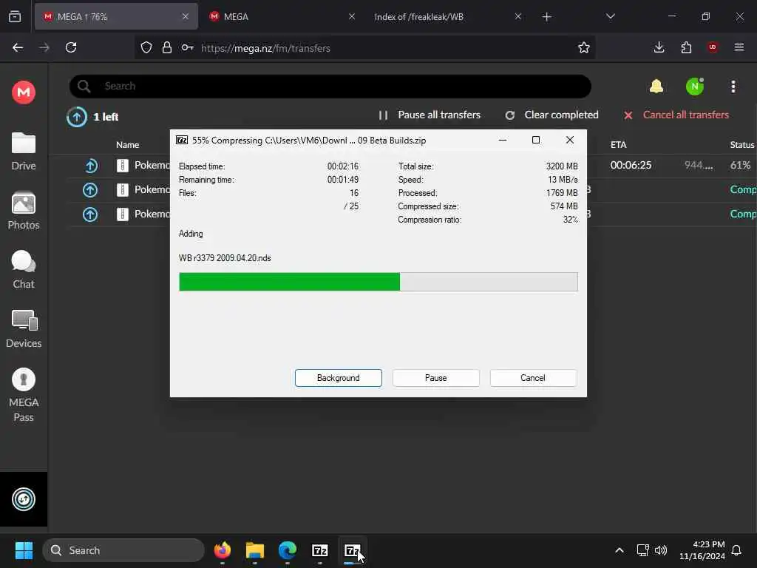Click the upload arrow icon beside 1 left
The height and width of the screenshot is (568, 757).
(77, 116)
